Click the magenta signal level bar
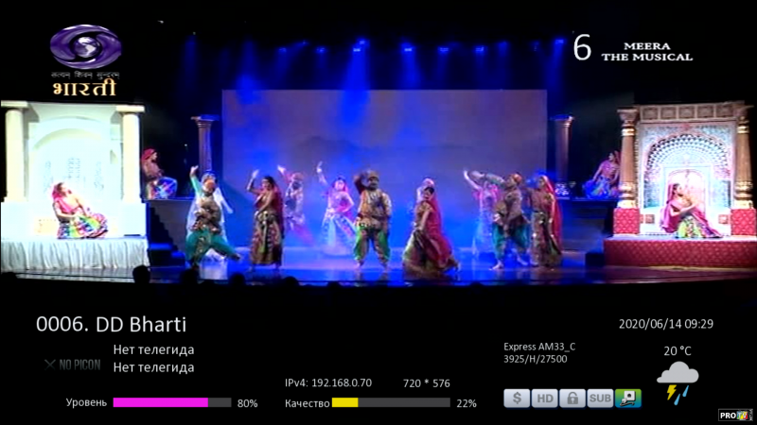The image size is (757, 425). [160, 402]
